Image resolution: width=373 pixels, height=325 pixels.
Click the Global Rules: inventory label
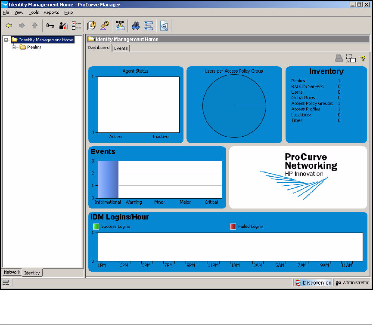coord(304,98)
